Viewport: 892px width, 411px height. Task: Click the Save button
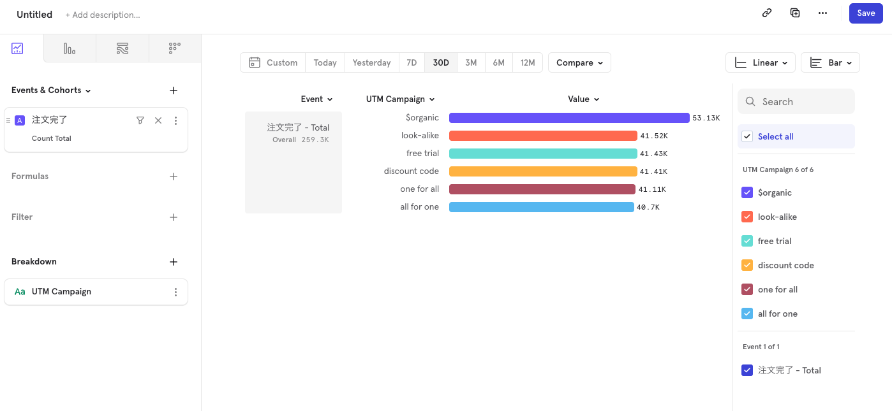point(866,13)
